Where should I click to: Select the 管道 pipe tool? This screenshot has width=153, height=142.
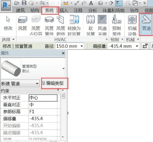146,24
